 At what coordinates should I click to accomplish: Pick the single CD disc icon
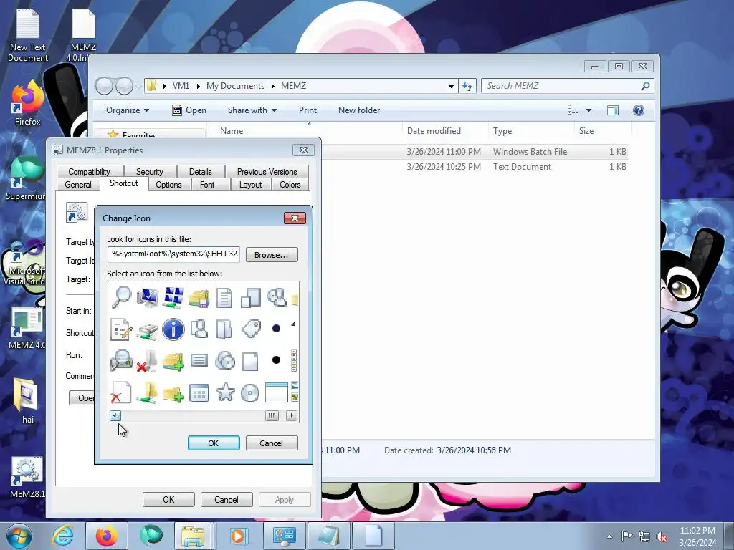pyautogui.click(x=250, y=393)
